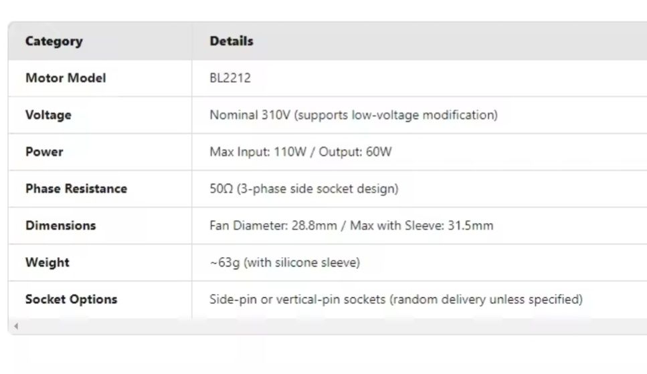Click the Nominal 310V details text
The height and width of the screenshot is (374, 647).
[353, 115]
